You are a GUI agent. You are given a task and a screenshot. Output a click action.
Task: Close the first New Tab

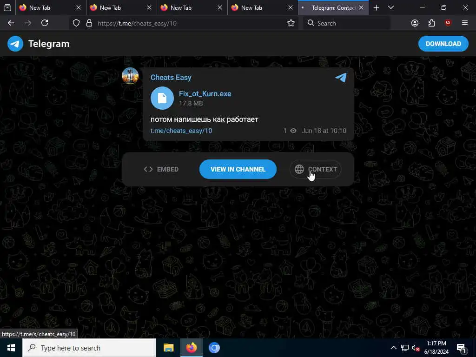pyautogui.click(x=78, y=7)
